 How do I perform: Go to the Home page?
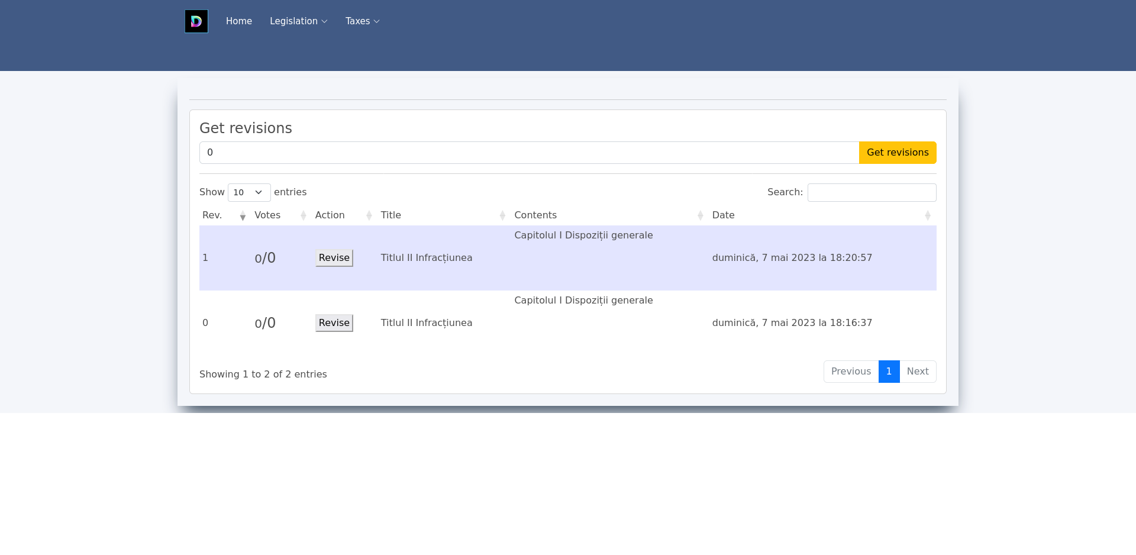(x=239, y=21)
